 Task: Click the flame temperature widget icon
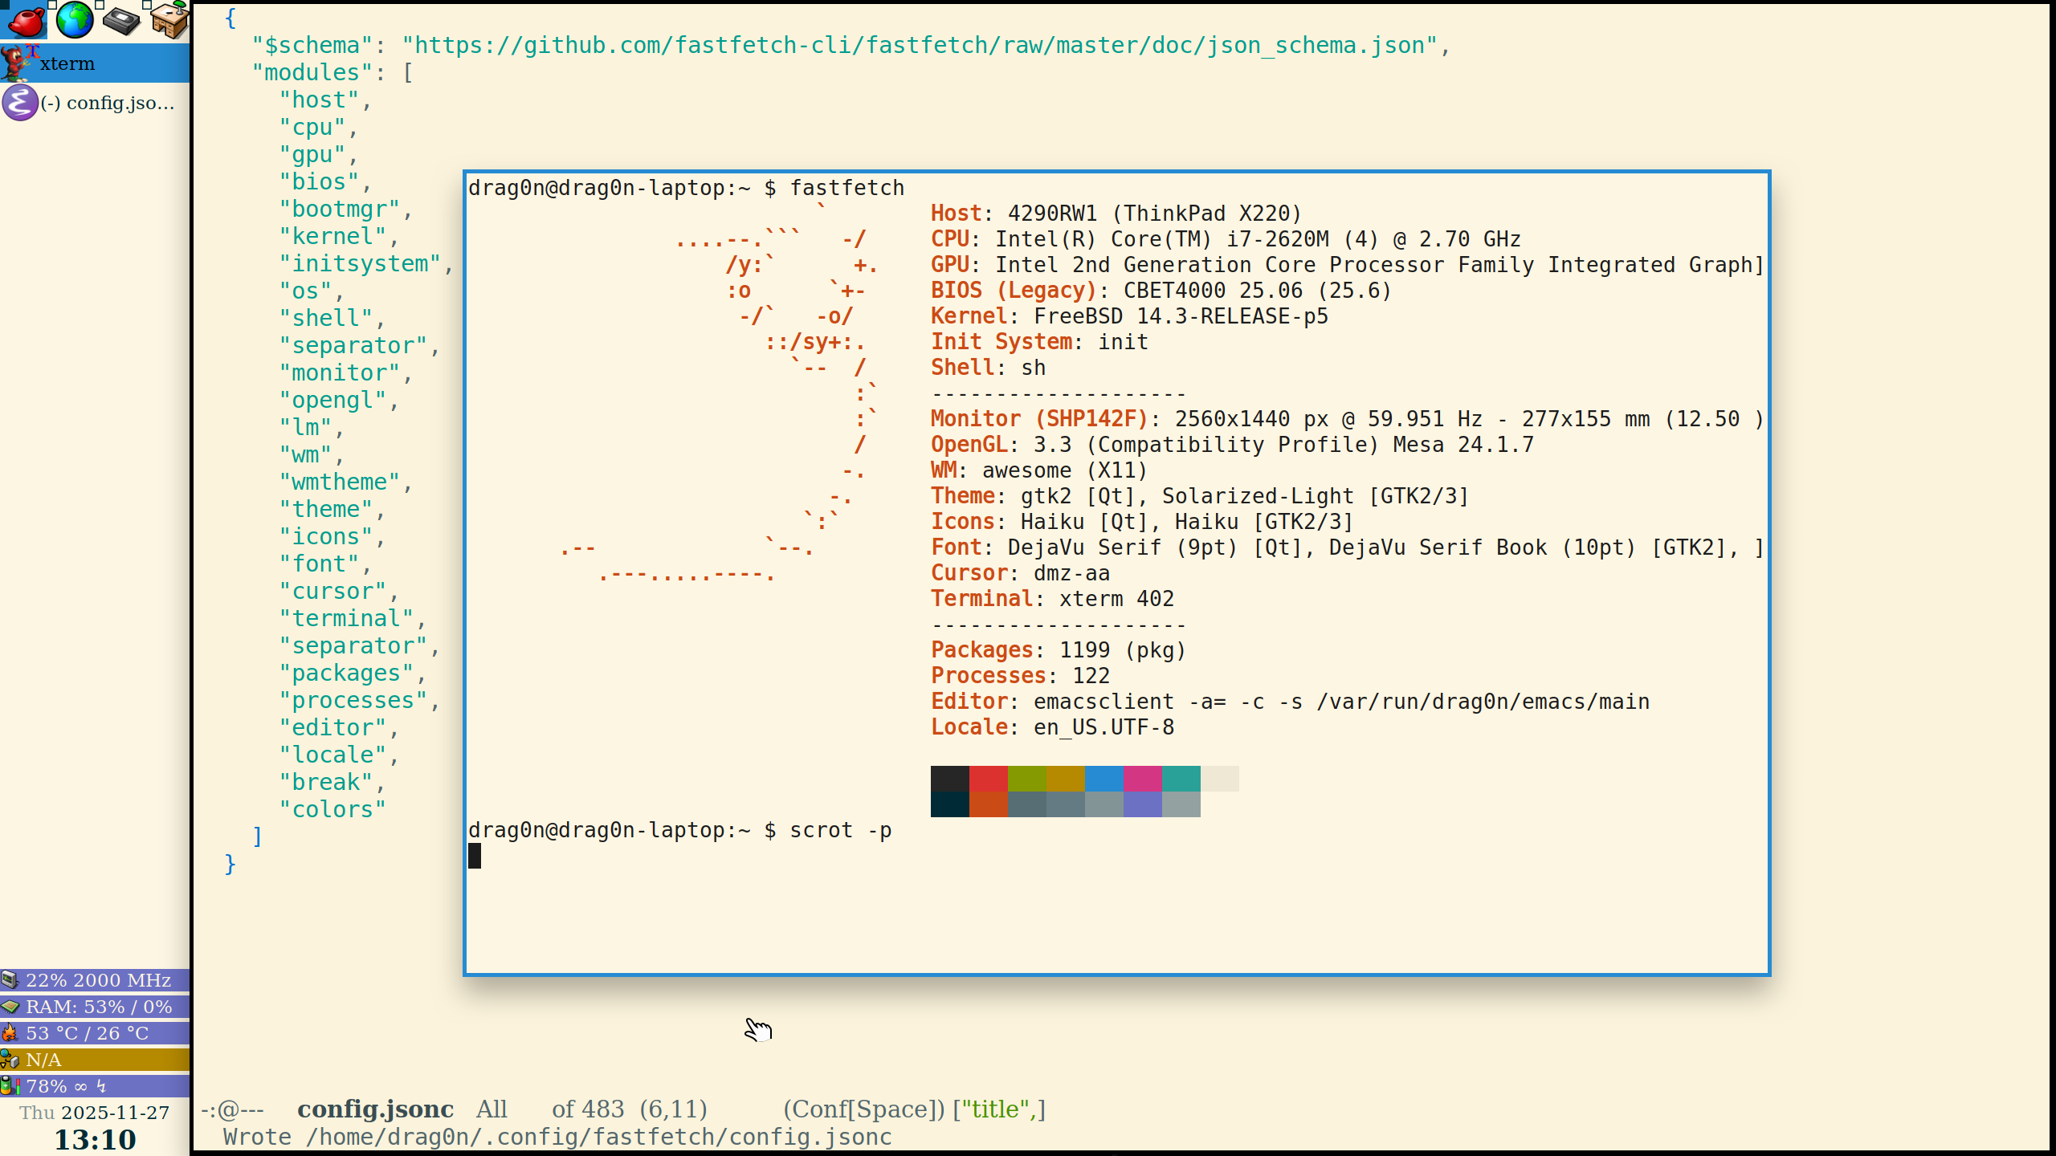point(10,1033)
